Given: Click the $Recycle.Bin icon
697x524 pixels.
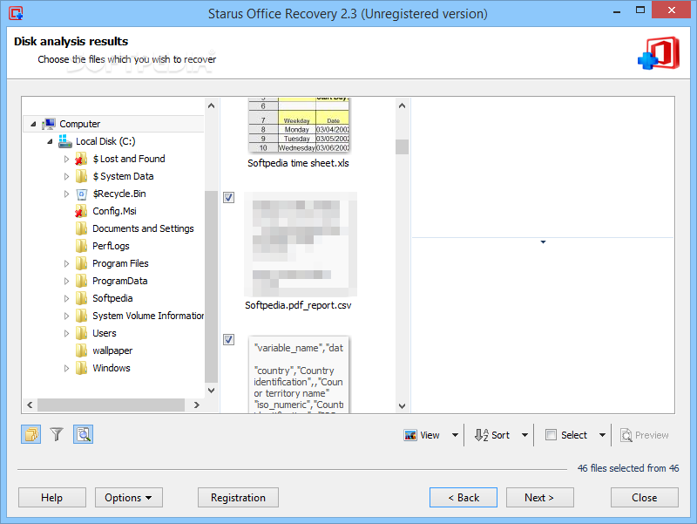Looking at the screenshot, I should (81, 194).
